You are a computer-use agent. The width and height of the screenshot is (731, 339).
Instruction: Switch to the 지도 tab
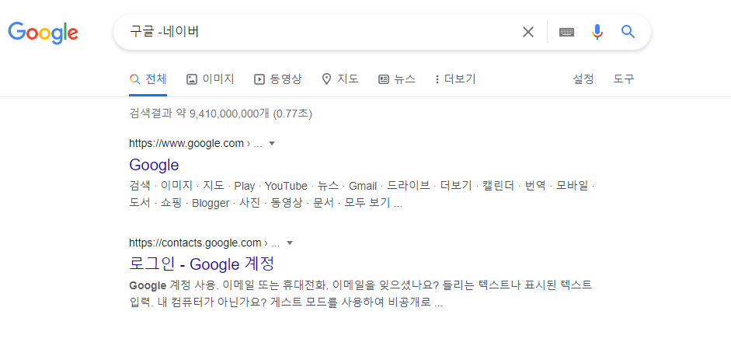point(340,79)
